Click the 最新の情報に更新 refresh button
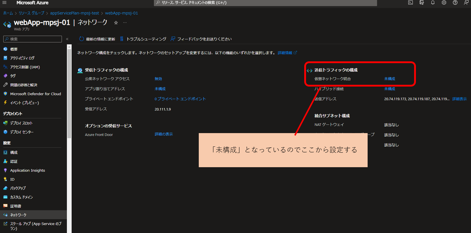 (x=97, y=39)
